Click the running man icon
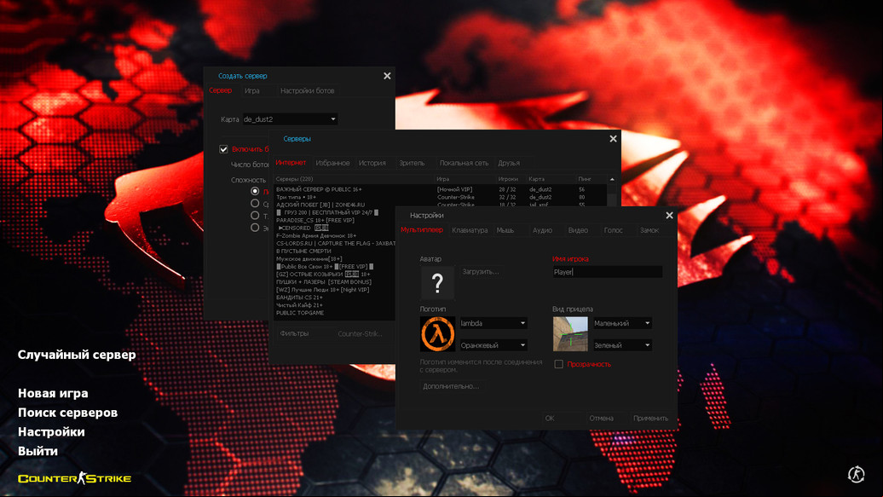 pyautogui.click(x=856, y=474)
